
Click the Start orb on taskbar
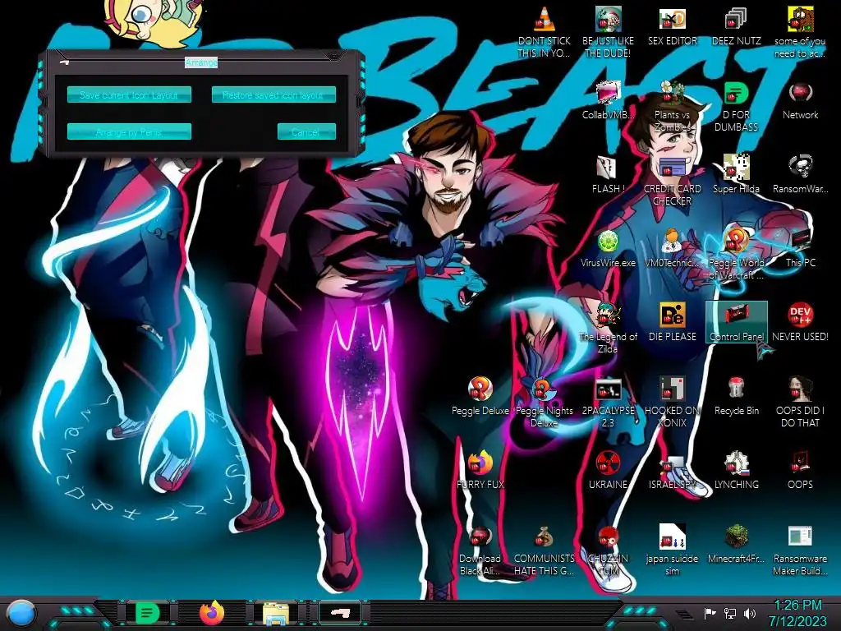[21, 613]
